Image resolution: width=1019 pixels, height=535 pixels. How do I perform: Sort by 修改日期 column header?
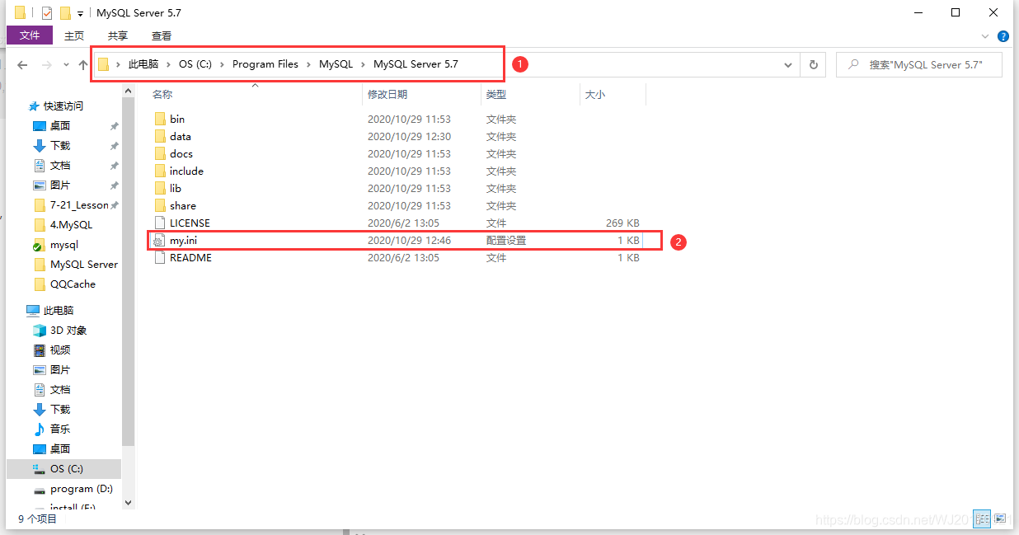point(387,95)
